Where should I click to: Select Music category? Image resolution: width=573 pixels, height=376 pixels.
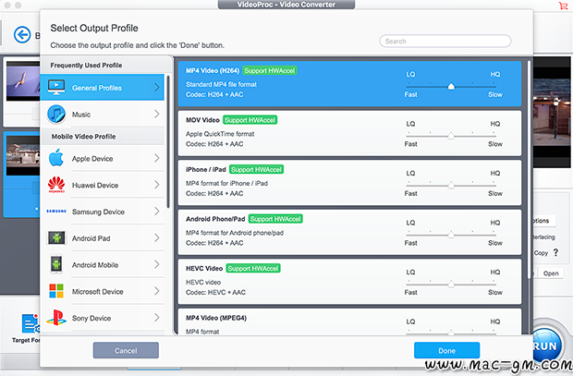point(102,114)
